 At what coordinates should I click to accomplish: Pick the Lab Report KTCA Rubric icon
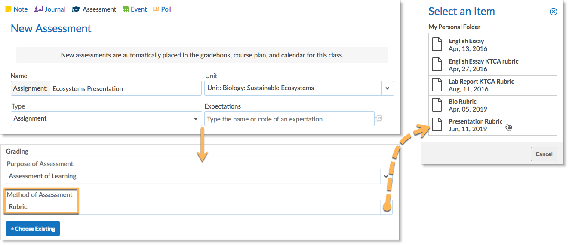(x=437, y=85)
